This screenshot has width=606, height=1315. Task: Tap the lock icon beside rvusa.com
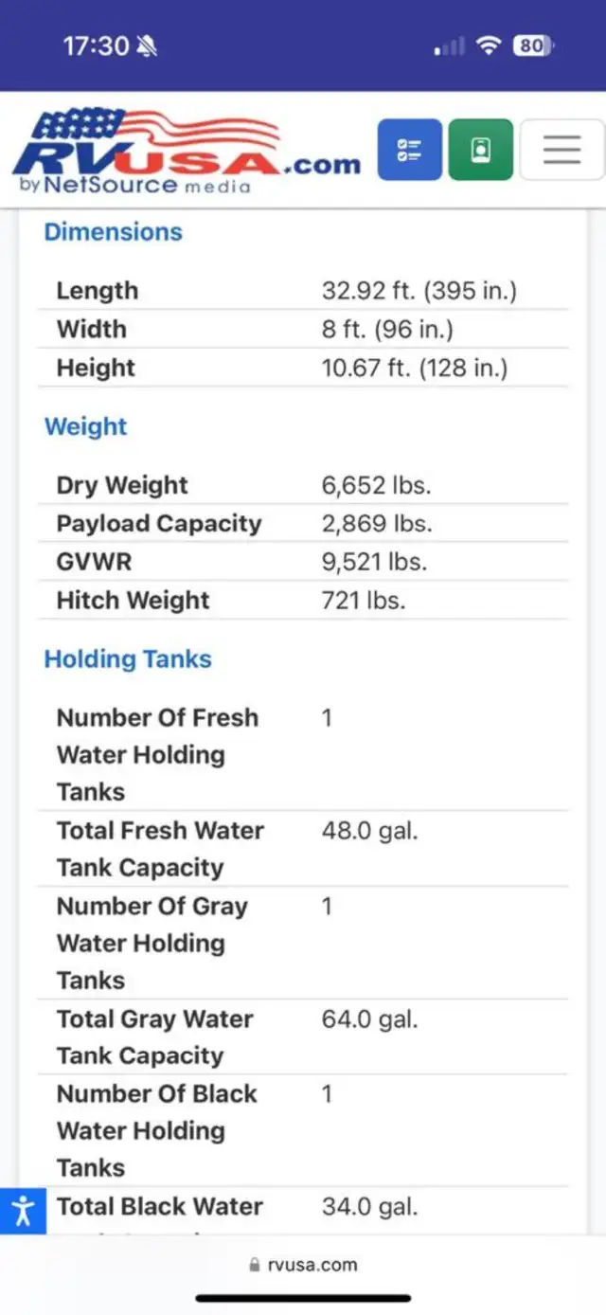tap(254, 1265)
